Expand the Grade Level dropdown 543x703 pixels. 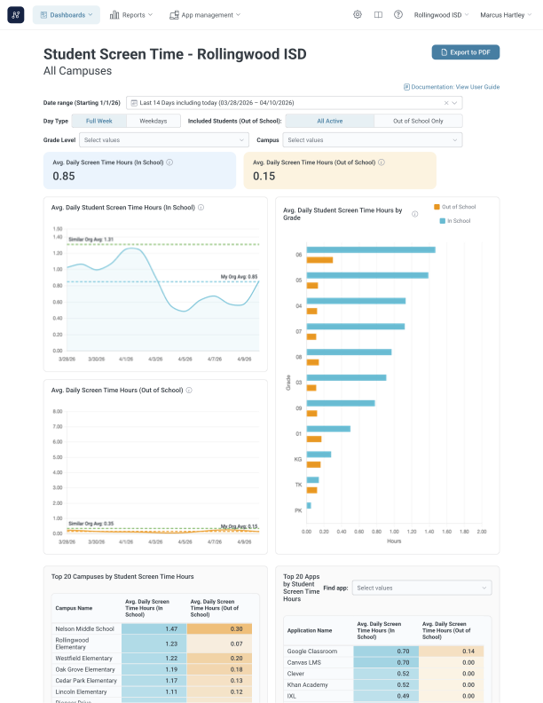click(165, 139)
